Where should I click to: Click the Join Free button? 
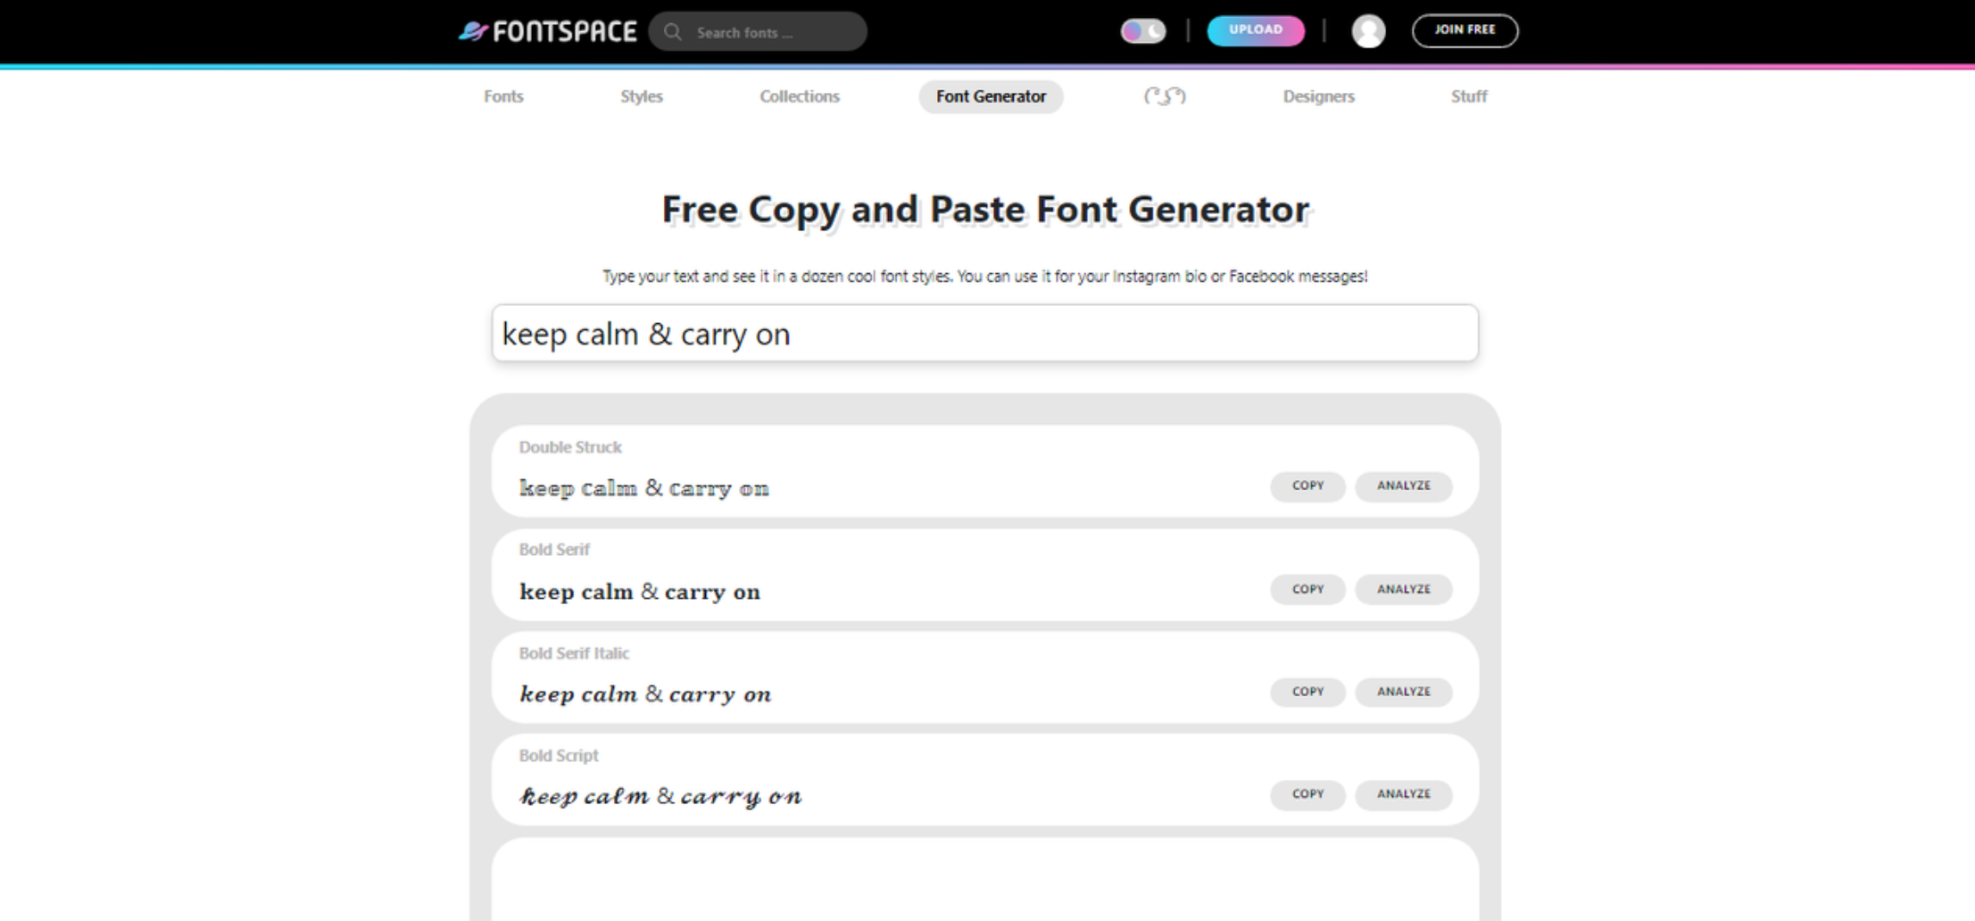(x=1464, y=30)
